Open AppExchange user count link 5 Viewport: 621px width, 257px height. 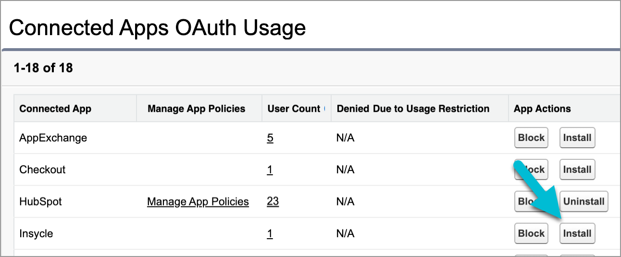tap(270, 138)
